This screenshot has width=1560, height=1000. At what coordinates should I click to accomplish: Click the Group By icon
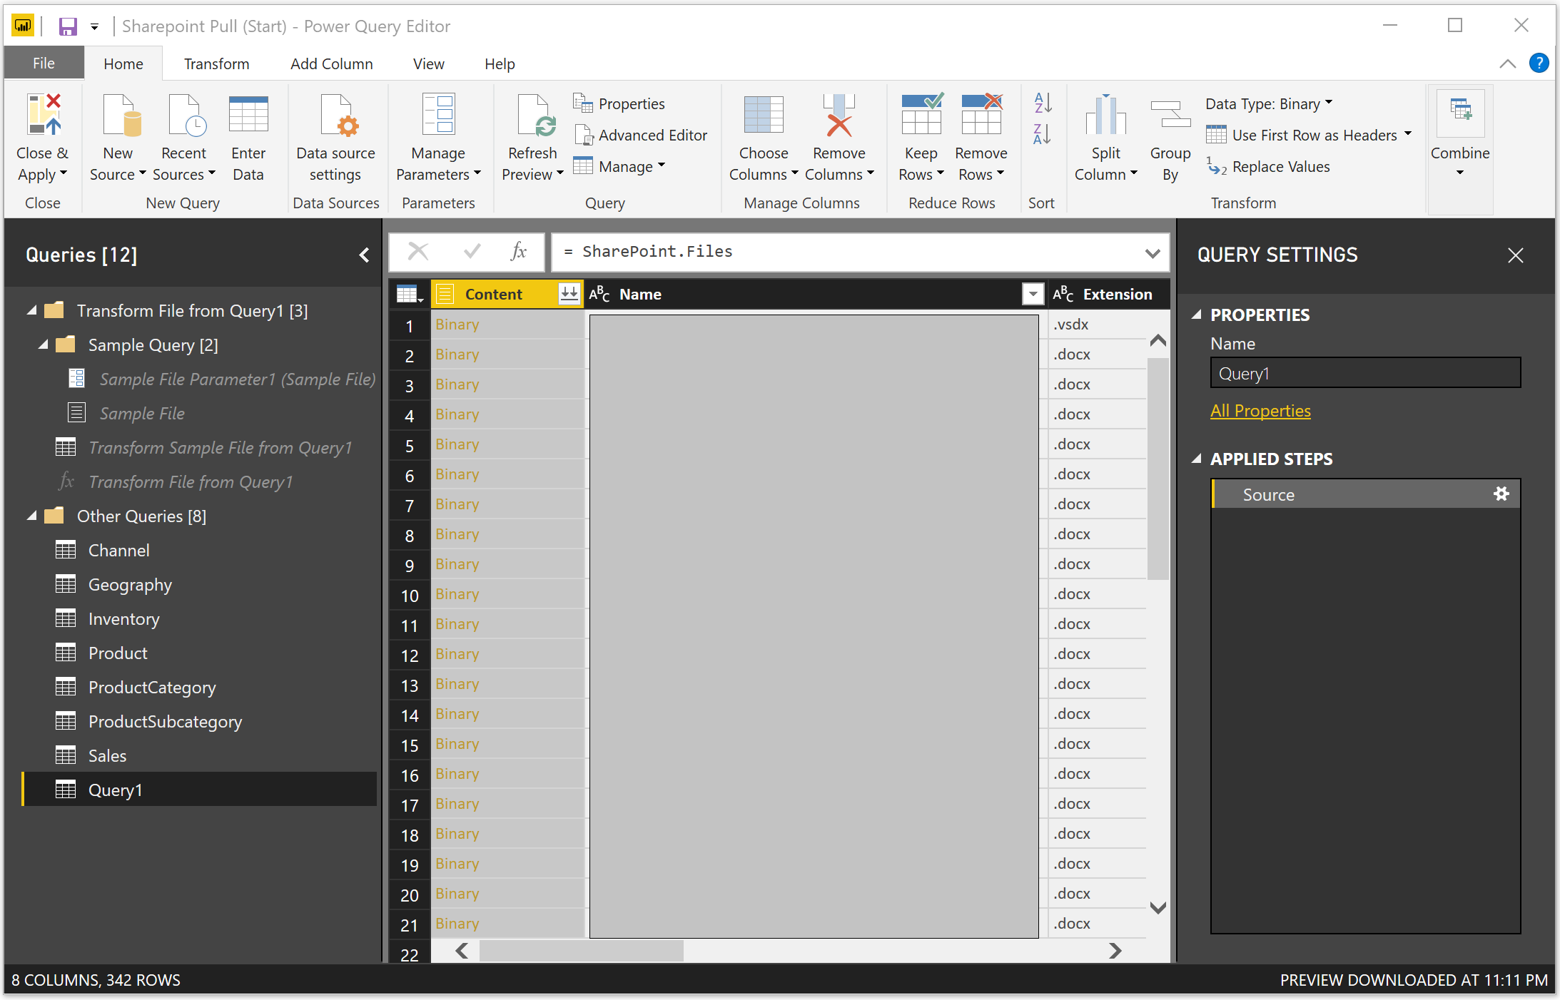tap(1170, 115)
